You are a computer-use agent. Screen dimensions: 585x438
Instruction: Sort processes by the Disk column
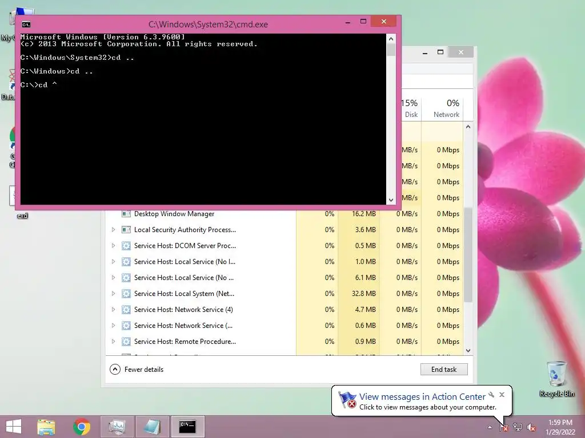tap(411, 108)
